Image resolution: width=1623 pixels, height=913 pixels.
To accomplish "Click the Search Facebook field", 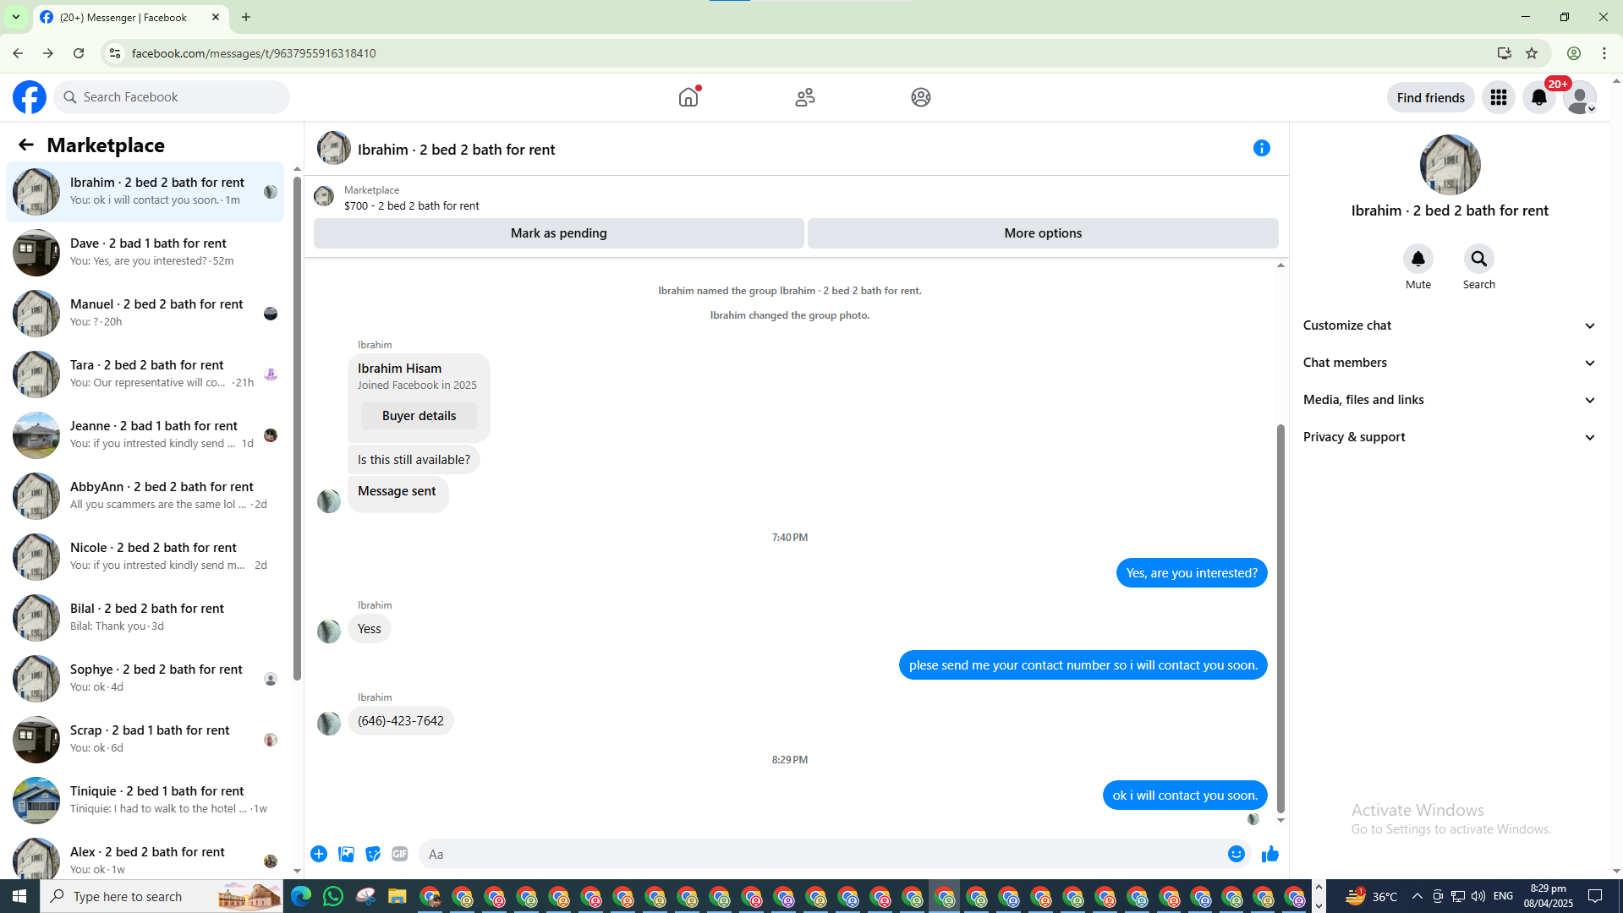I will pyautogui.click(x=173, y=97).
